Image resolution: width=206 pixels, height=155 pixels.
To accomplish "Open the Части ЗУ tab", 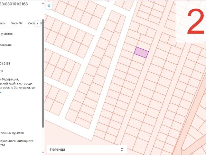I will 17,23.
